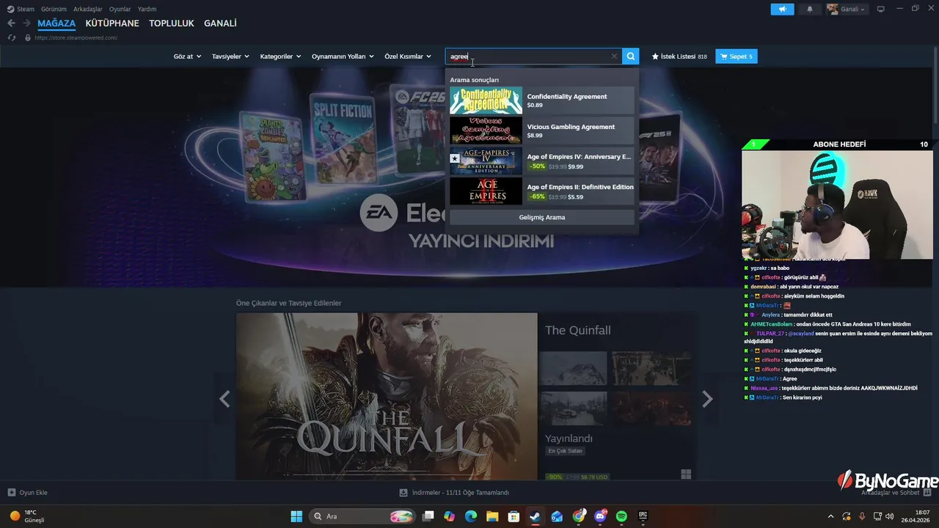The height and width of the screenshot is (528, 939).
Task: Click the Windows platform icon on Quinfall
Action: [x=686, y=474]
